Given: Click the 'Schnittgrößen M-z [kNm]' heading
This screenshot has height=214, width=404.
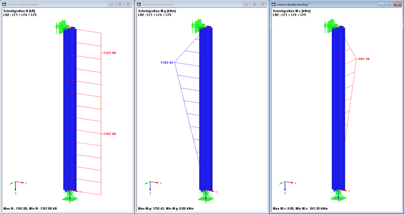Looking at the screenshot, I should coord(292,11).
